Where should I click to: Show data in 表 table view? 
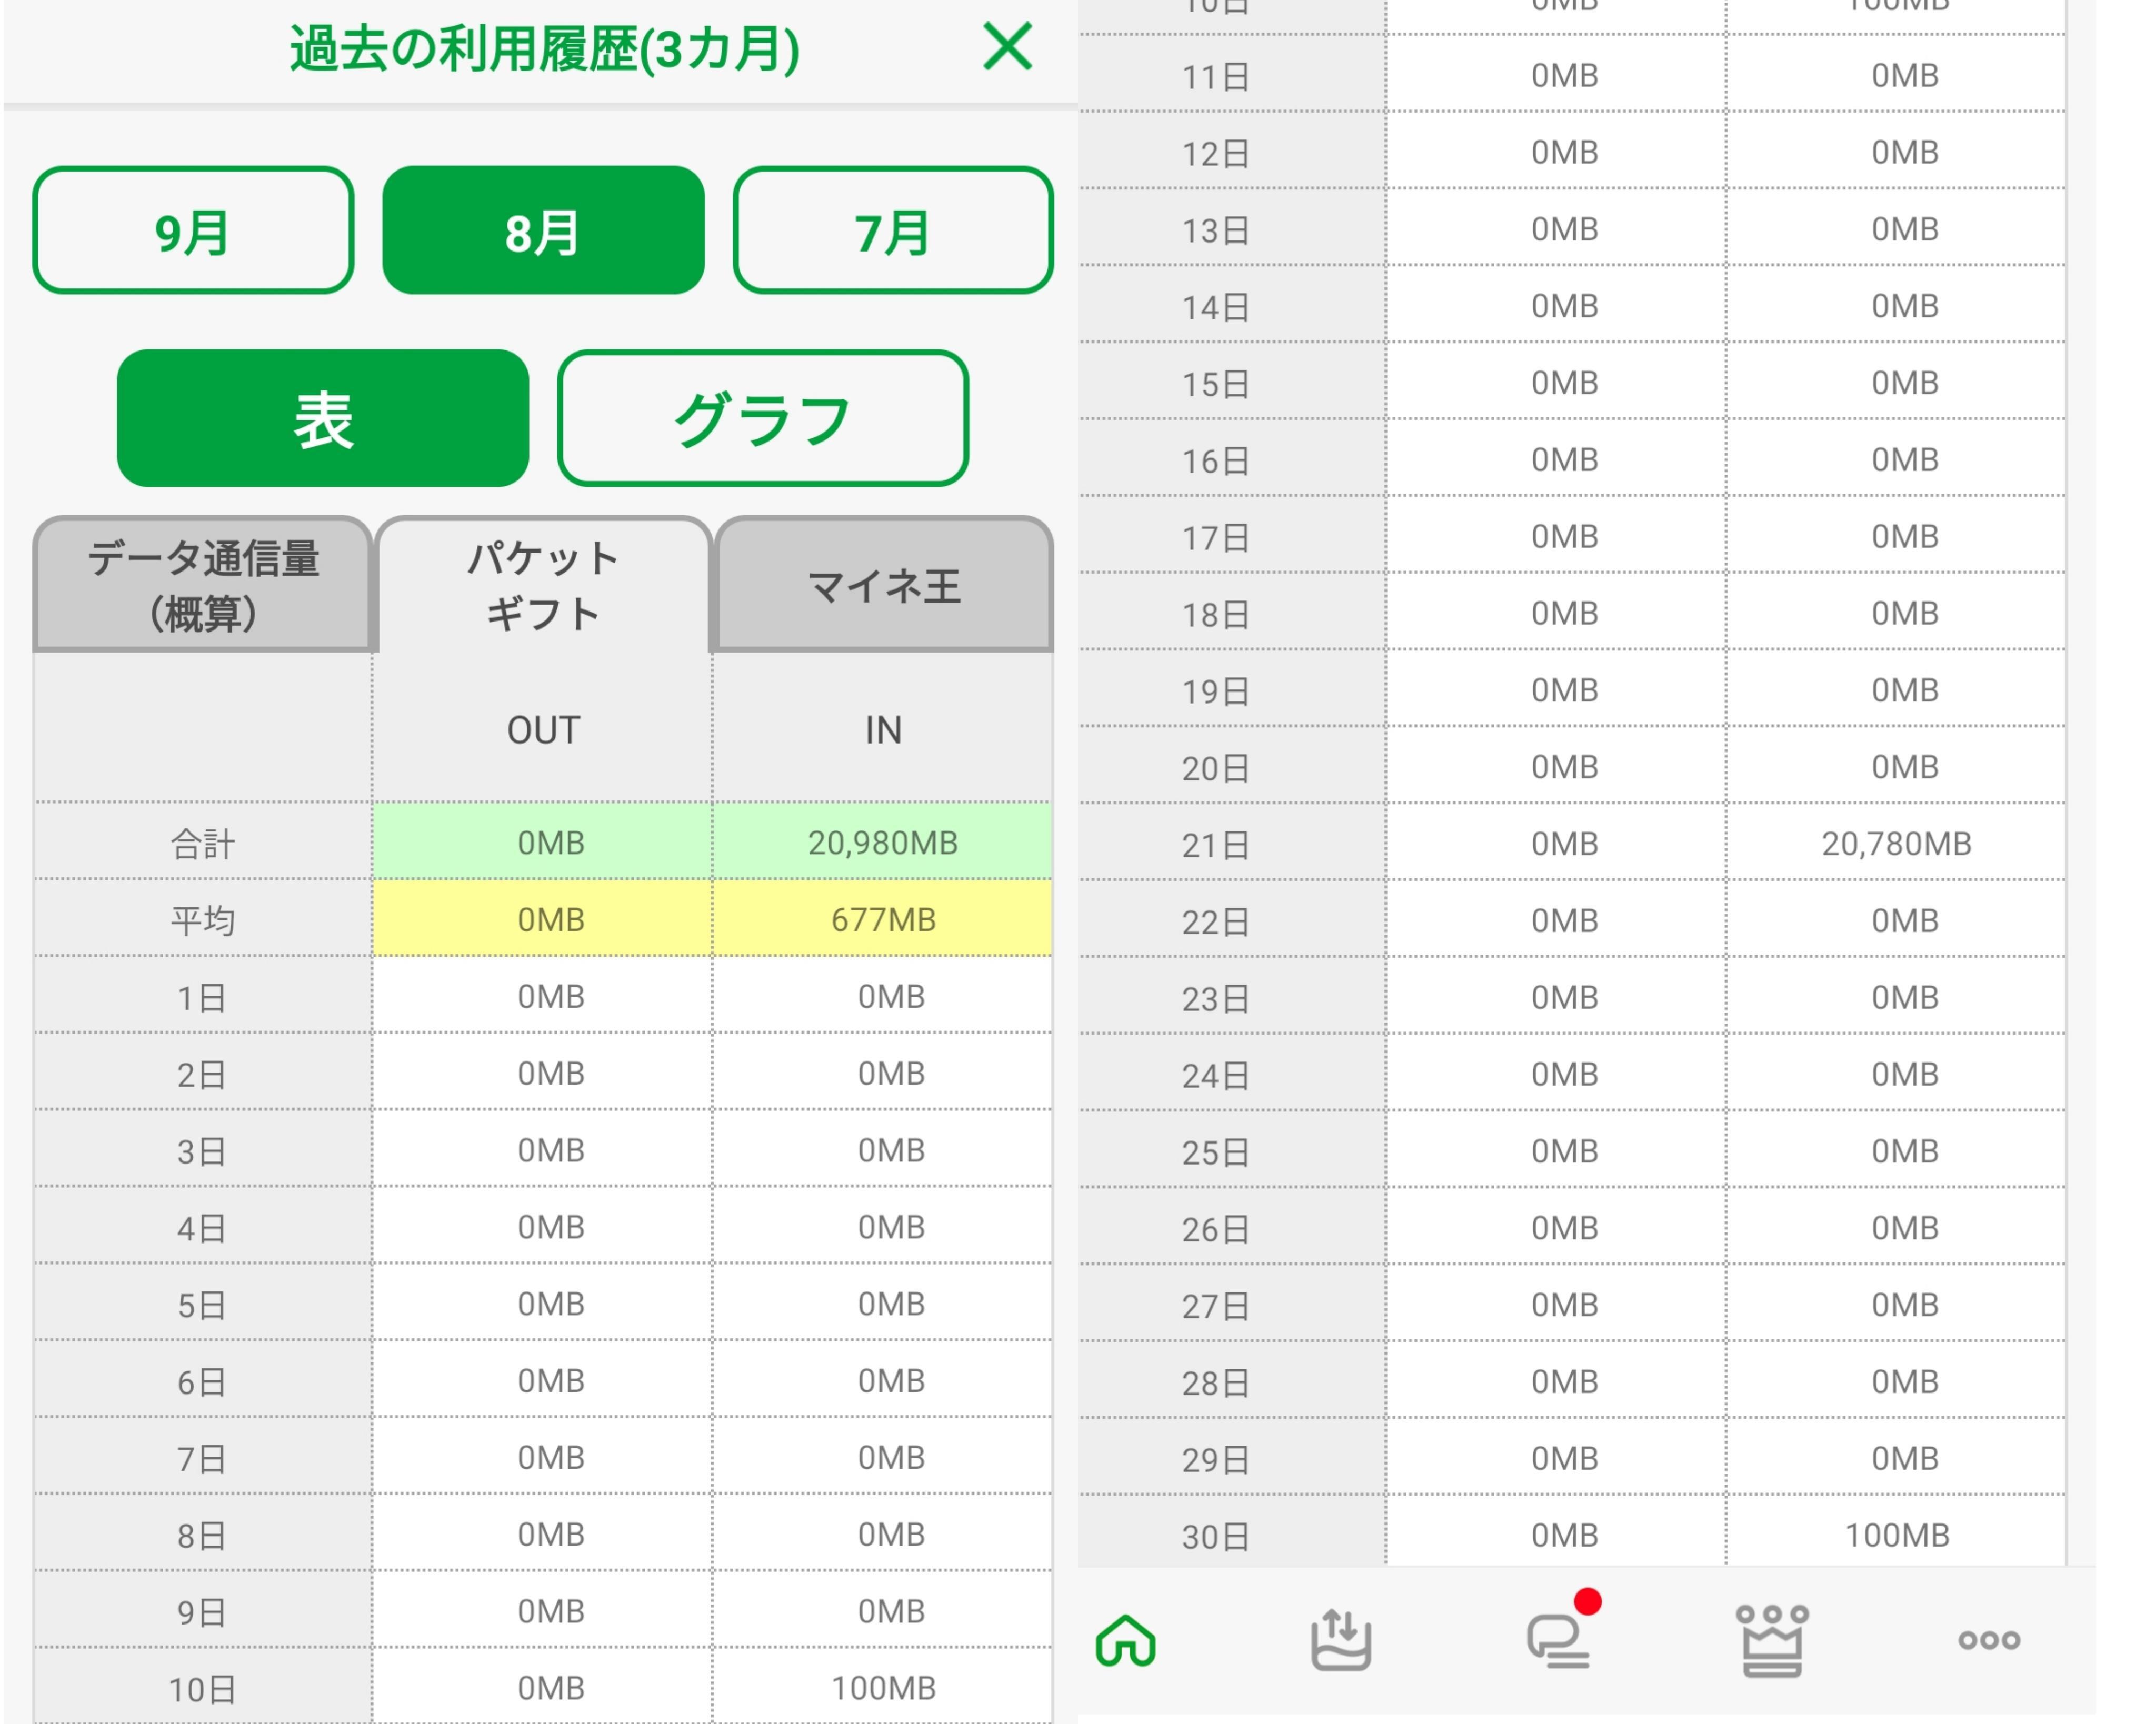[322, 418]
